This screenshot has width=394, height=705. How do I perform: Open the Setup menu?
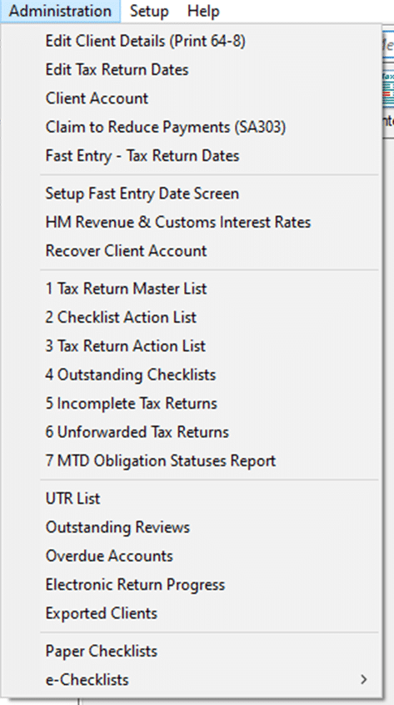click(149, 11)
